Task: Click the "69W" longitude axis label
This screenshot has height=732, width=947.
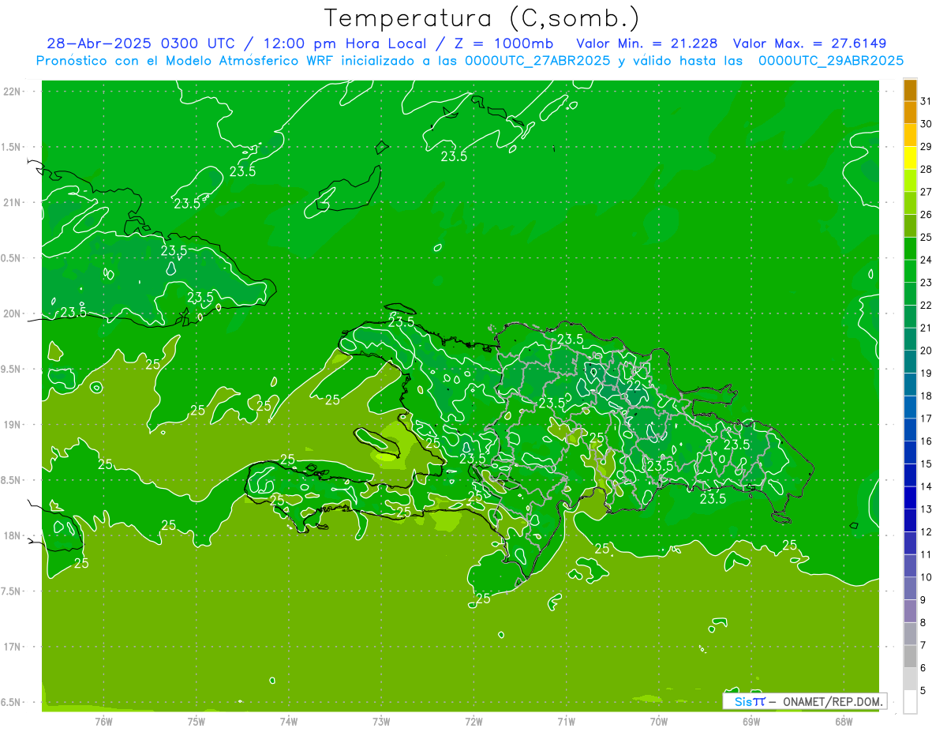Action: pyautogui.click(x=751, y=722)
